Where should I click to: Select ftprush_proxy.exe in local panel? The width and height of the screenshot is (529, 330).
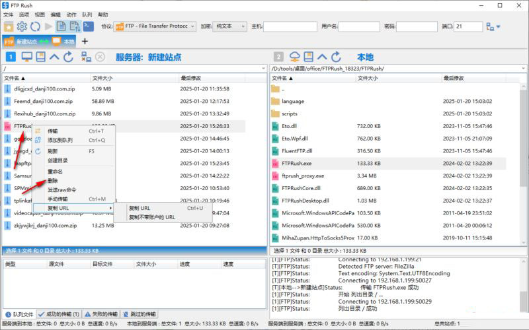pyautogui.click(x=388, y=176)
